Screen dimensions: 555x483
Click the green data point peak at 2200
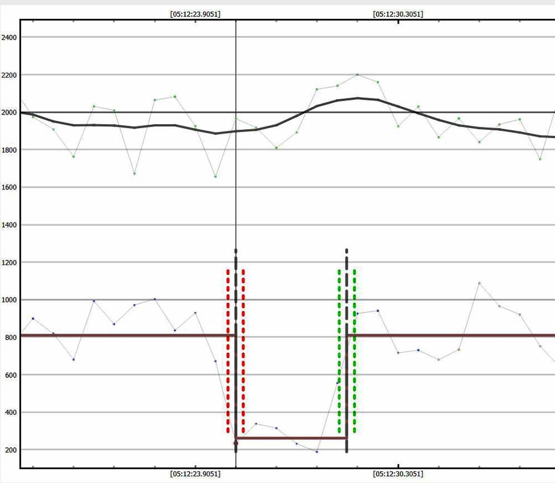(357, 75)
